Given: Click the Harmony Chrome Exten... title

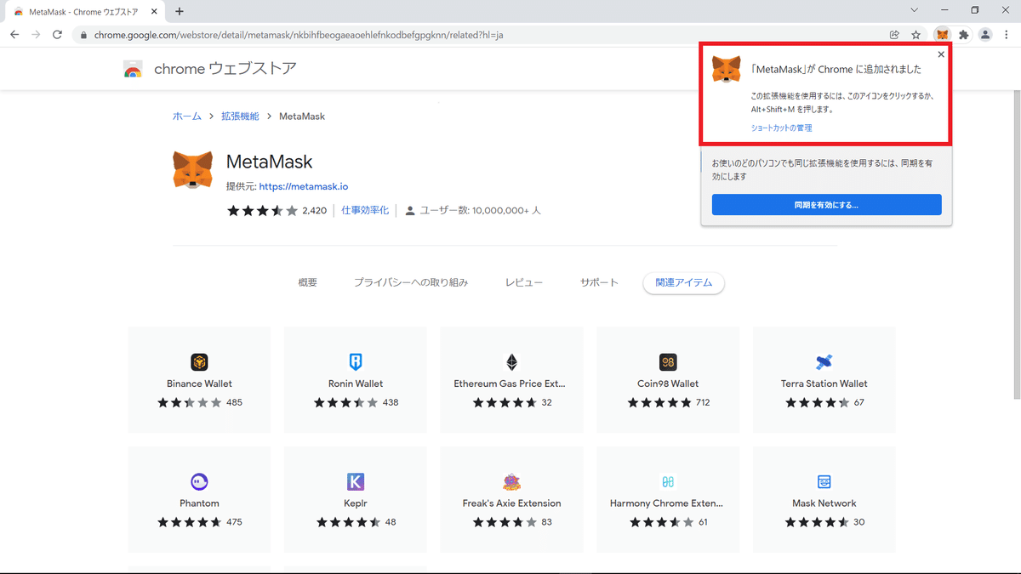Looking at the screenshot, I should pos(668,503).
